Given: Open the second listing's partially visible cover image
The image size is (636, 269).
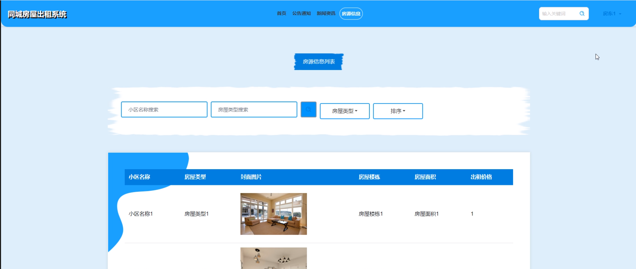Looking at the screenshot, I should (274, 258).
